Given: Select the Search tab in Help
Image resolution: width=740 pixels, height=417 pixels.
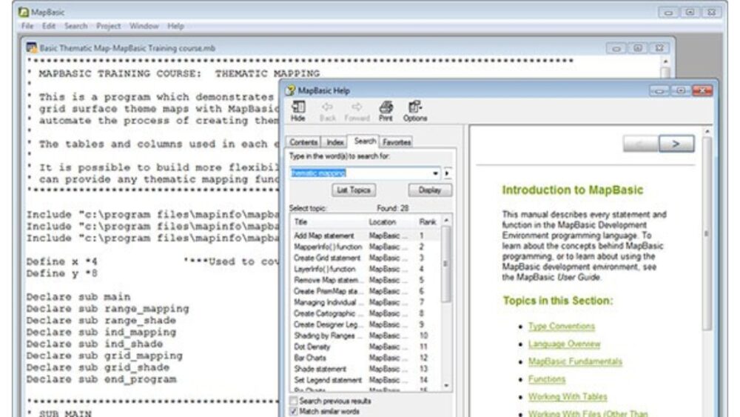Looking at the screenshot, I should pos(364,141).
